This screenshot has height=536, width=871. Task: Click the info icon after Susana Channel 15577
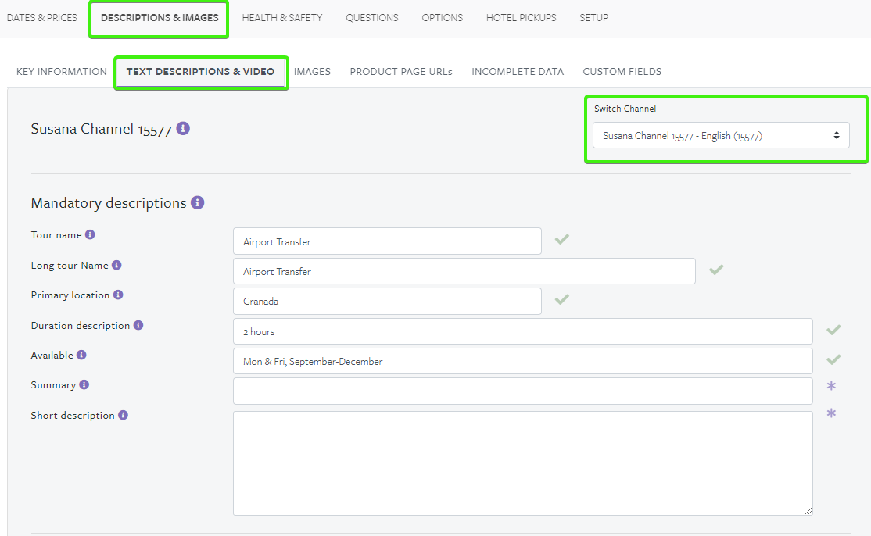click(182, 128)
